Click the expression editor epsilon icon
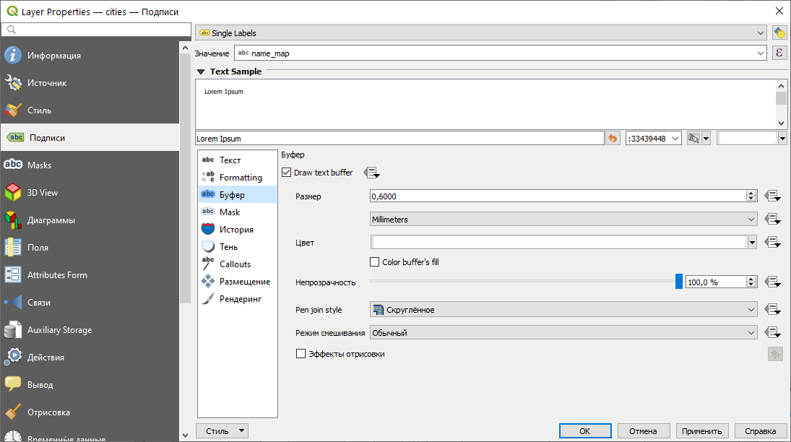Screen dimensions: 791x442 tap(779, 53)
